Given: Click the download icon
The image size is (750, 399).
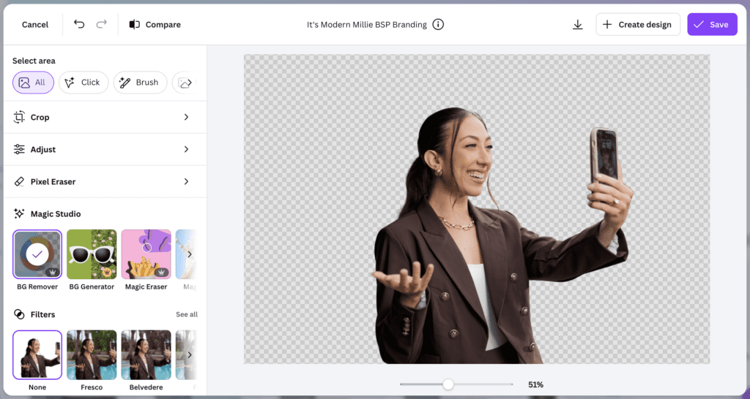Looking at the screenshot, I should tap(578, 25).
